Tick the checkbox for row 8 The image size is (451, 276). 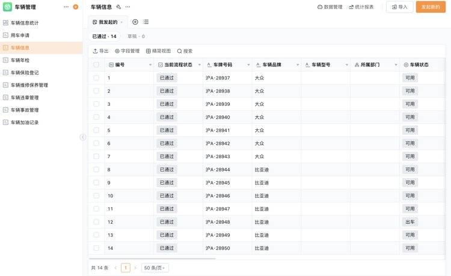tap(96, 170)
